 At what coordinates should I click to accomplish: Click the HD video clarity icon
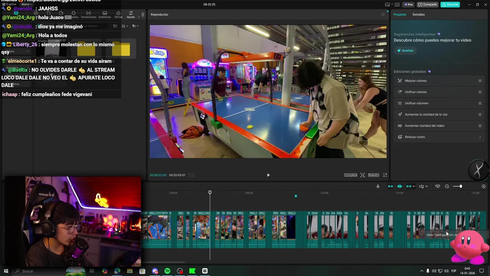[x=400, y=126]
